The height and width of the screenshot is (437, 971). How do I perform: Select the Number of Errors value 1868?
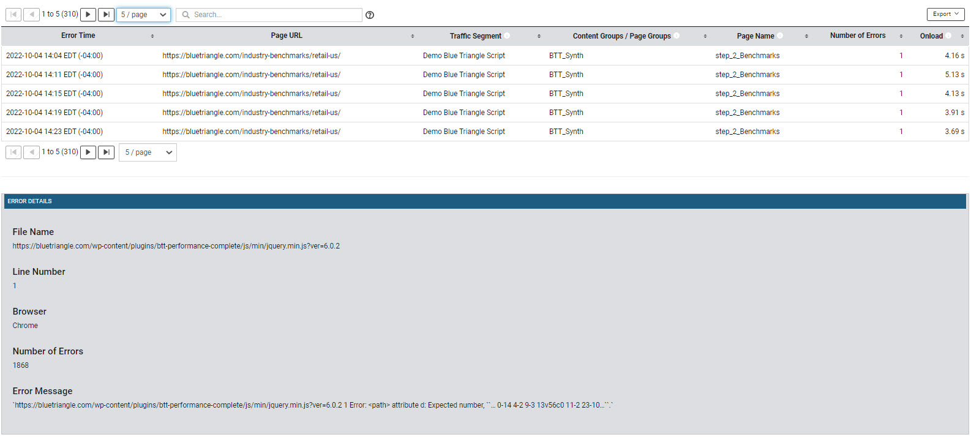pos(21,365)
